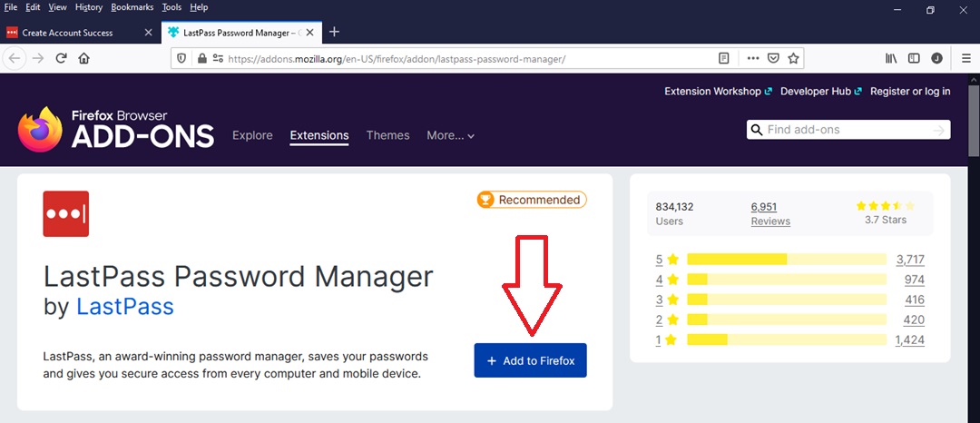Open the File menu

[x=11, y=7]
